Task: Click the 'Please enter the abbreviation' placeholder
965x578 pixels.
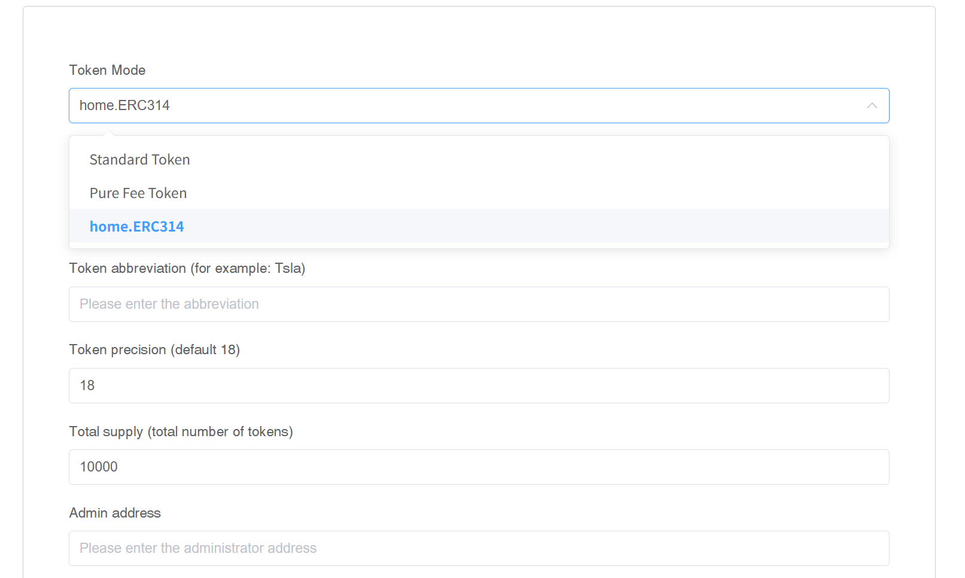Action: 169,305
